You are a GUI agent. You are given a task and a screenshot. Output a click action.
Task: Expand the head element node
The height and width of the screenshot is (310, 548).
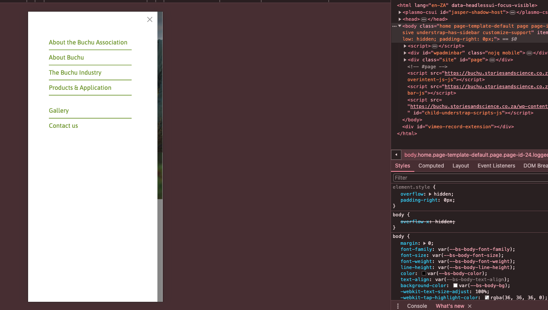(400, 19)
